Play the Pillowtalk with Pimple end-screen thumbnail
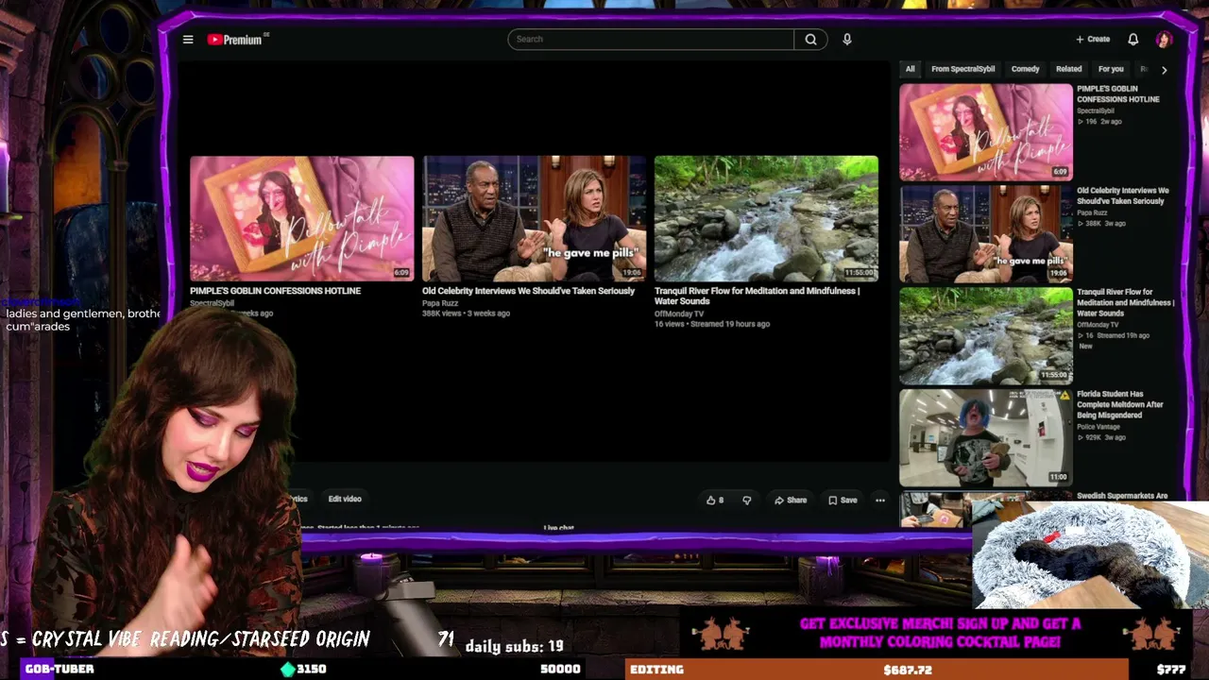This screenshot has height=680, width=1209. coord(301,218)
